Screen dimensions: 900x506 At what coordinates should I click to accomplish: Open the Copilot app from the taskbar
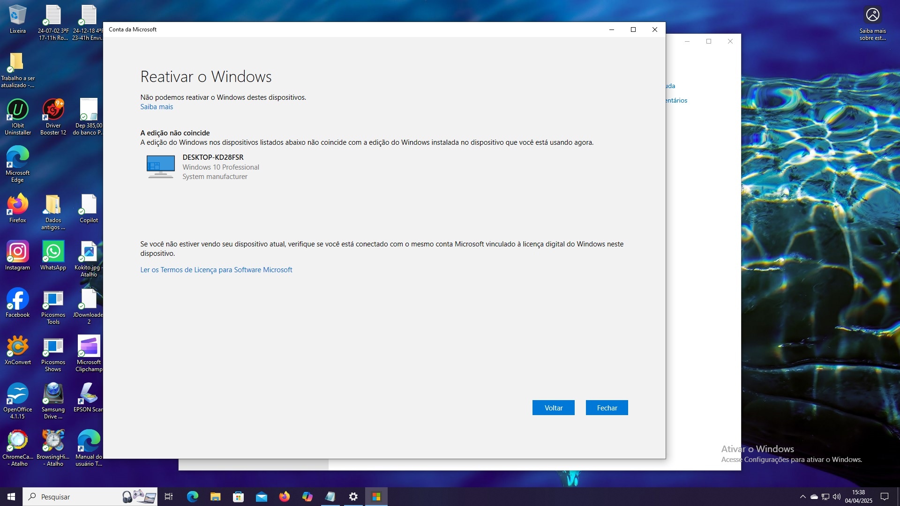[x=307, y=497]
